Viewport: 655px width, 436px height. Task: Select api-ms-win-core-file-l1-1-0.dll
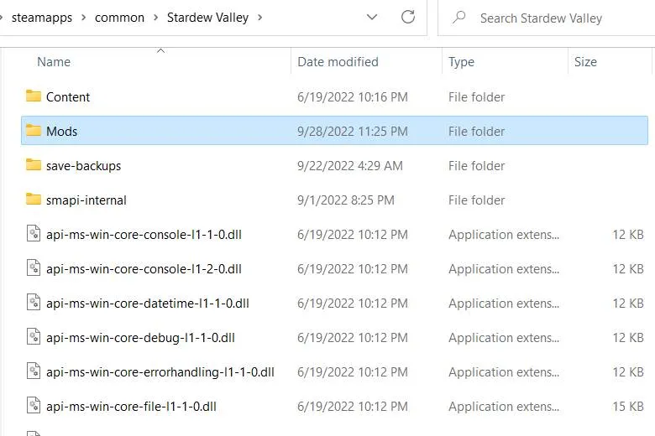point(131,407)
